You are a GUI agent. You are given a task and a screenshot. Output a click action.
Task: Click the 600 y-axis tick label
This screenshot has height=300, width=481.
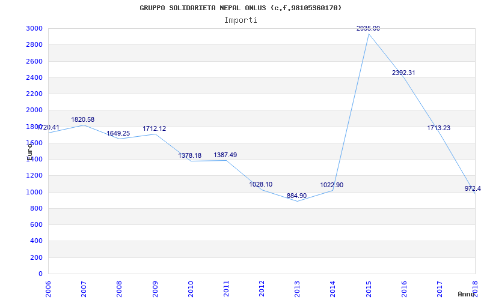[38, 224]
